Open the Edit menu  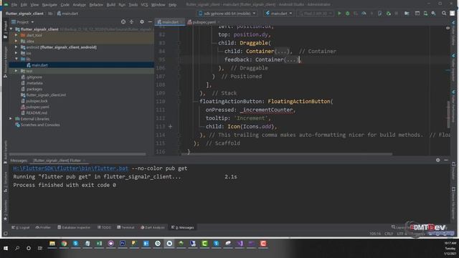[24, 5]
